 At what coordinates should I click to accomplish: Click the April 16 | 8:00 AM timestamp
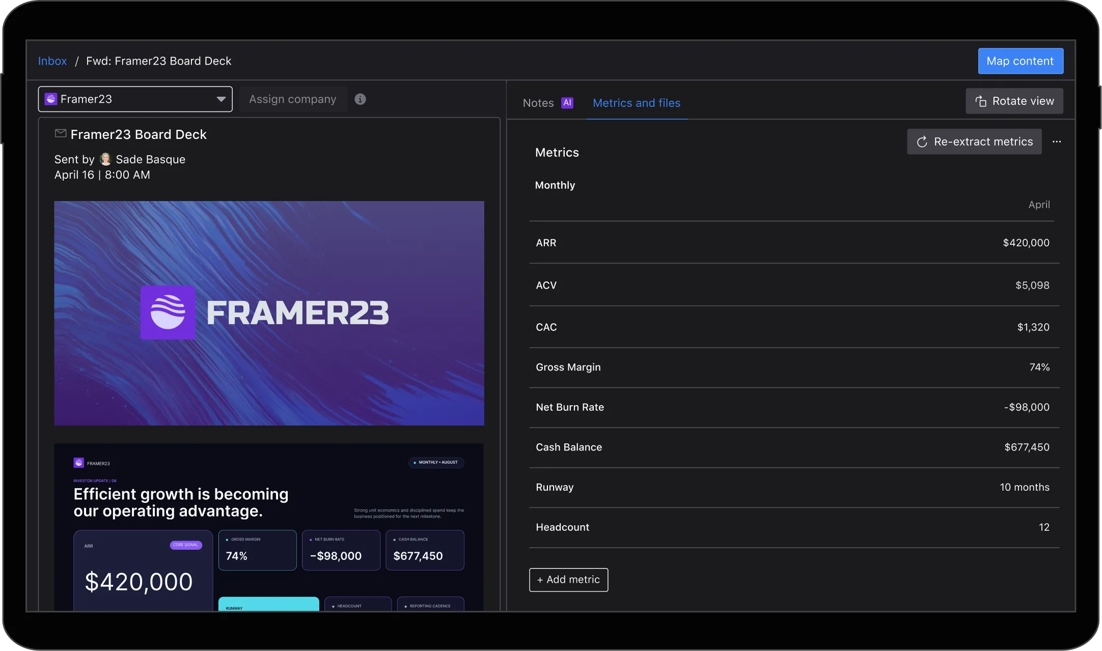pyautogui.click(x=102, y=175)
